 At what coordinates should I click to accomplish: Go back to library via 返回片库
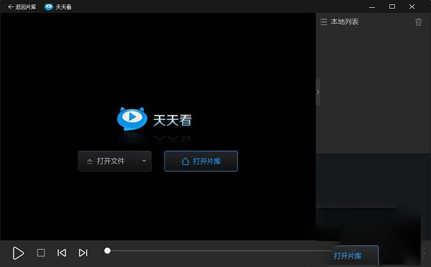coord(22,7)
